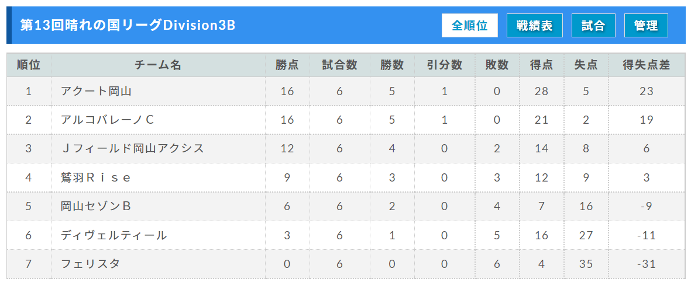The height and width of the screenshot is (286, 691).
Task: Switch to the 戦績表 tab
Action: pyautogui.click(x=535, y=26)
